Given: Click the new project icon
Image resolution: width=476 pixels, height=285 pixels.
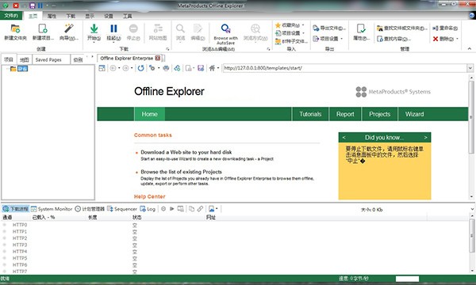Looking at the screenshot, I should (43, 28).
